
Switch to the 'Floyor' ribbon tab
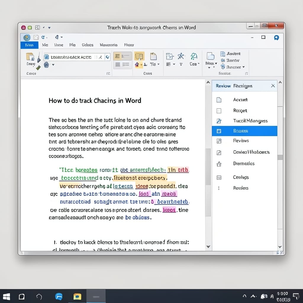click(x=129, y=45)
